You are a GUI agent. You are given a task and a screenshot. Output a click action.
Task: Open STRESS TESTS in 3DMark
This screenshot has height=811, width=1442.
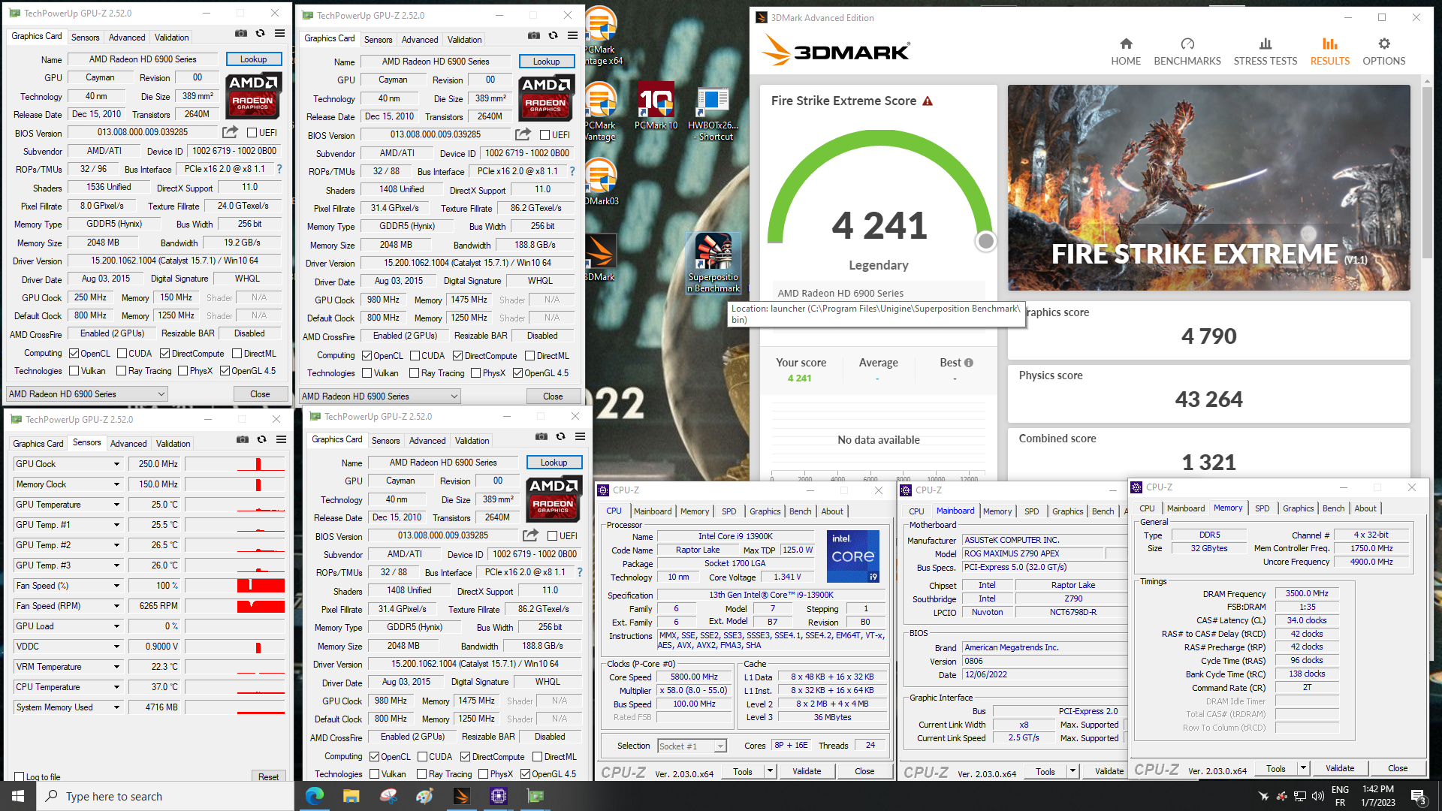1265,52
